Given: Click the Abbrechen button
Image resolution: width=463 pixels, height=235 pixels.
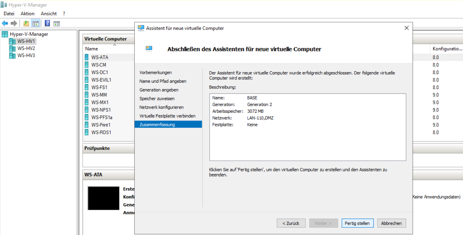Looking at the screenshot, I should pos(391,223).
